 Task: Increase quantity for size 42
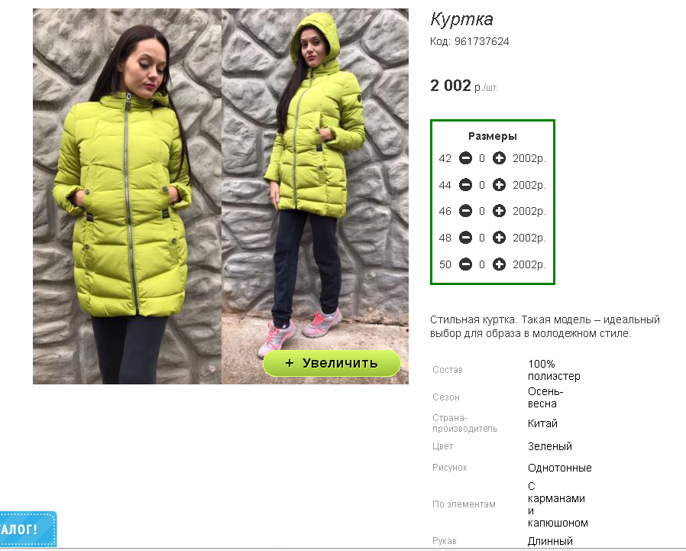[x=499, y=158]
